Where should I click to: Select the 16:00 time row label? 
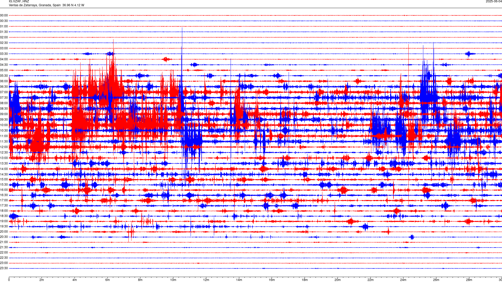[x=4, y=190]
